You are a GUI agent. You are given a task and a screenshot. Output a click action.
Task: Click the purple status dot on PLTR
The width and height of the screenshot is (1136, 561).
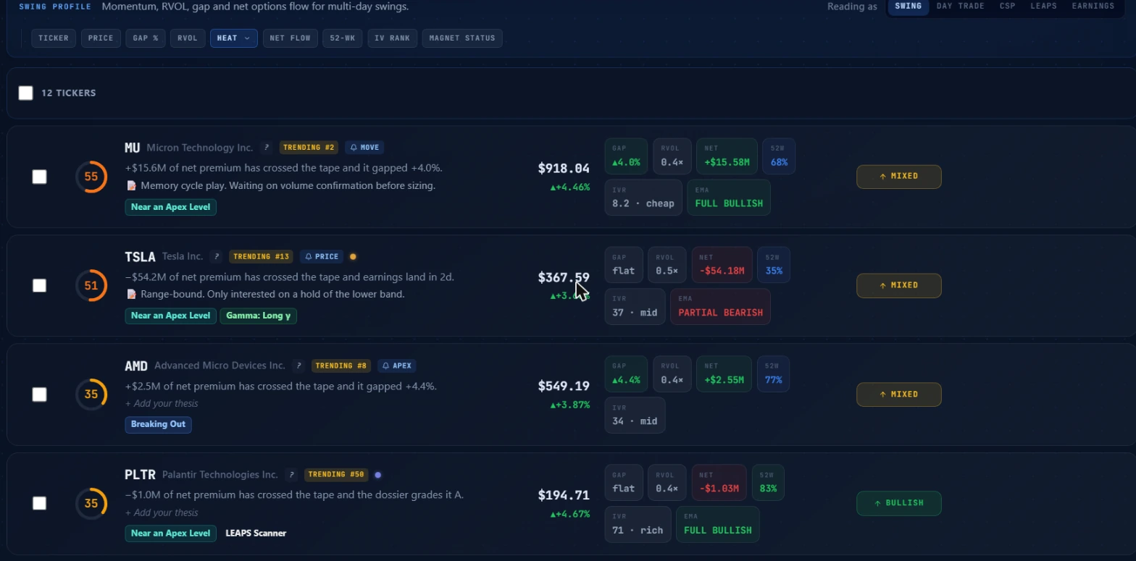377,475
